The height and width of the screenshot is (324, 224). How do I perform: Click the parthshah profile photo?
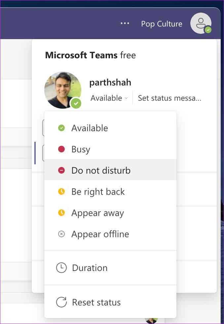tap(63, 90)
